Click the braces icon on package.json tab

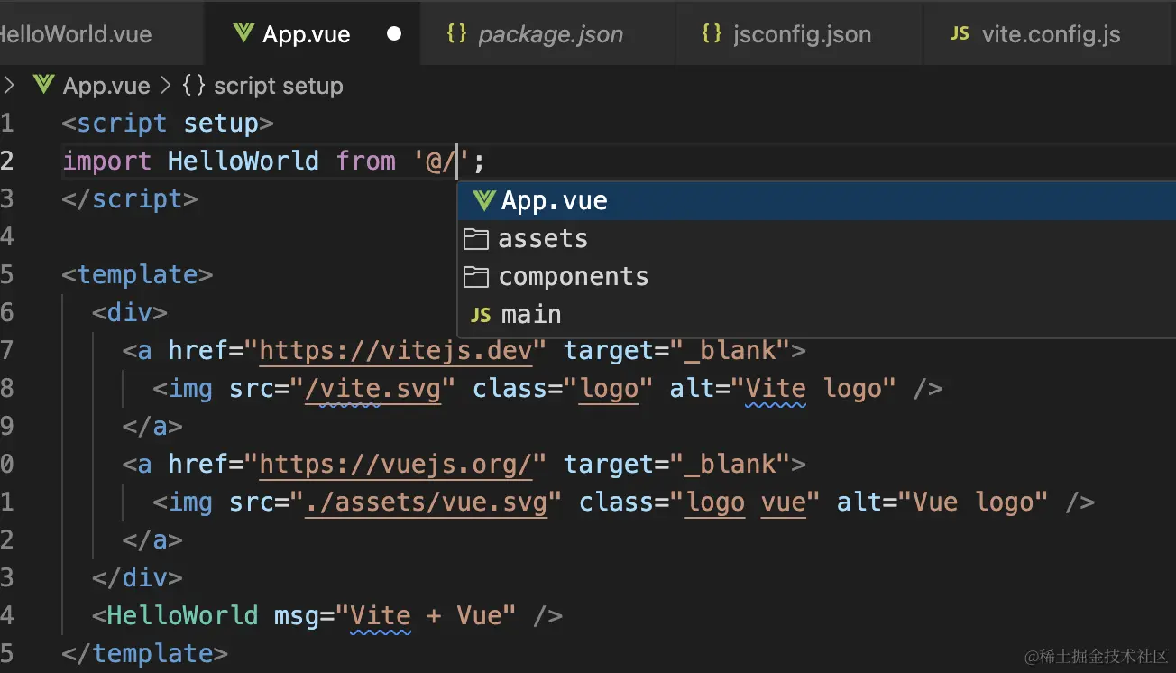tap(457, 34)
